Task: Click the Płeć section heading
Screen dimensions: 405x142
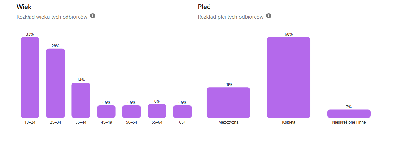Action: [x=204, y=7]
